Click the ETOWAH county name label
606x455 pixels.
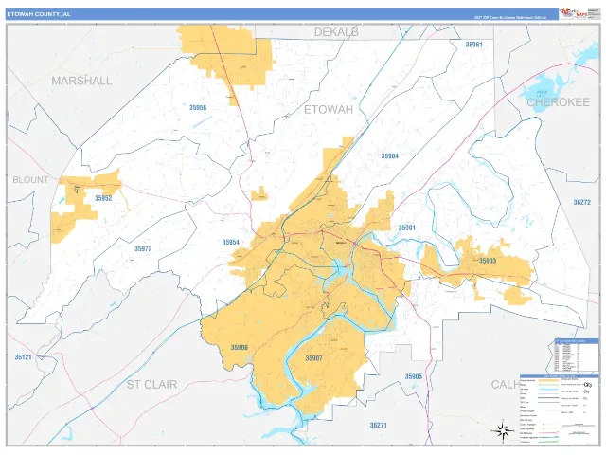pos(329,110)
